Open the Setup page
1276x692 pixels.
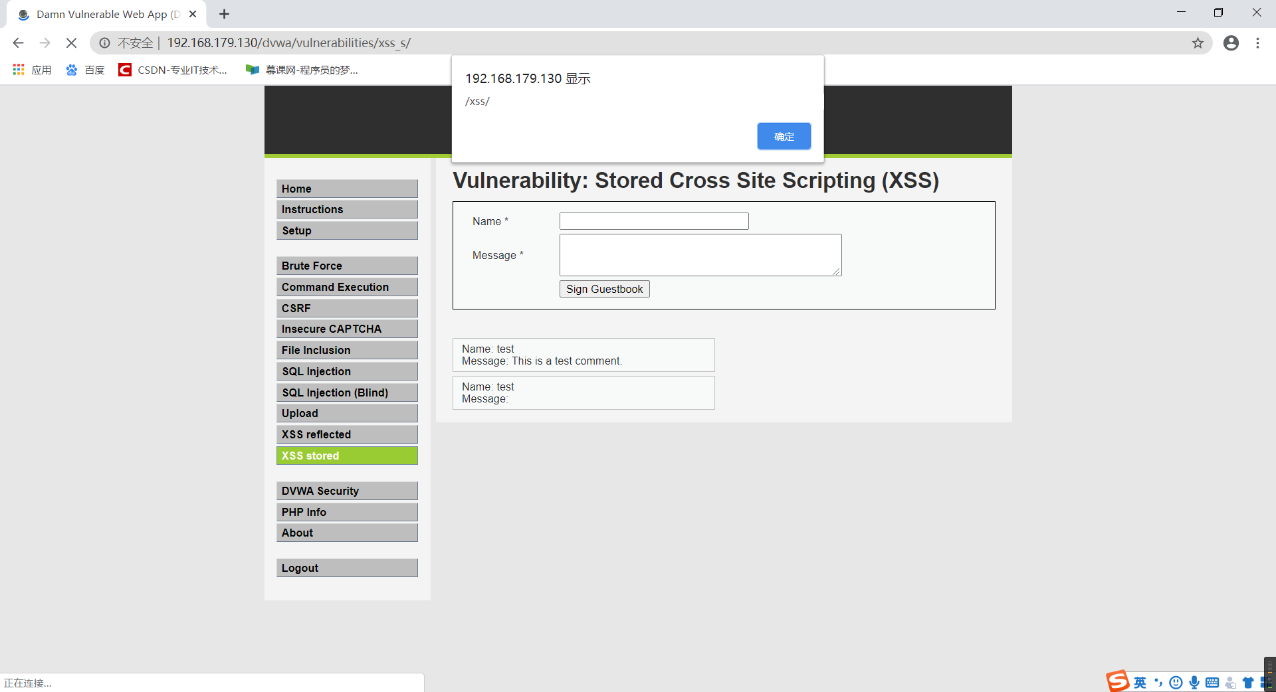click(x=347, y=230)
